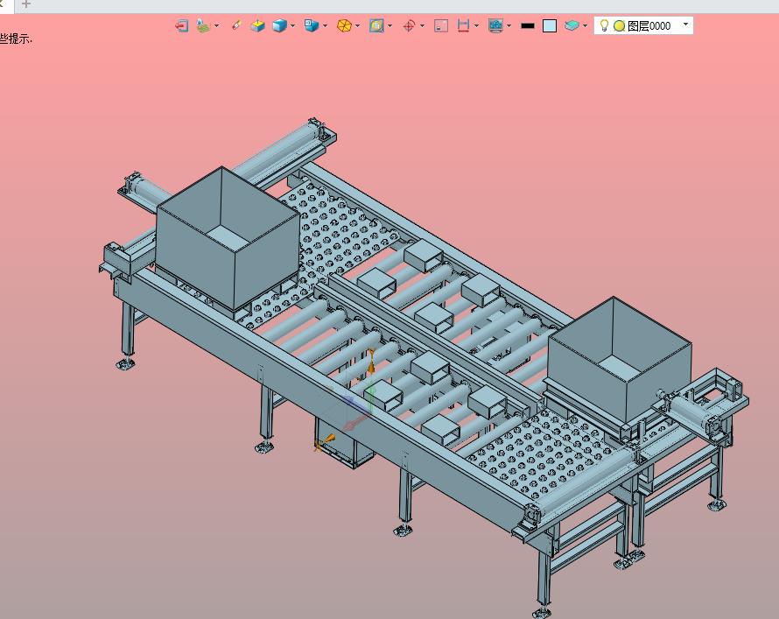Open the view orientation dropdown arrow

click(x=326, y=26)
